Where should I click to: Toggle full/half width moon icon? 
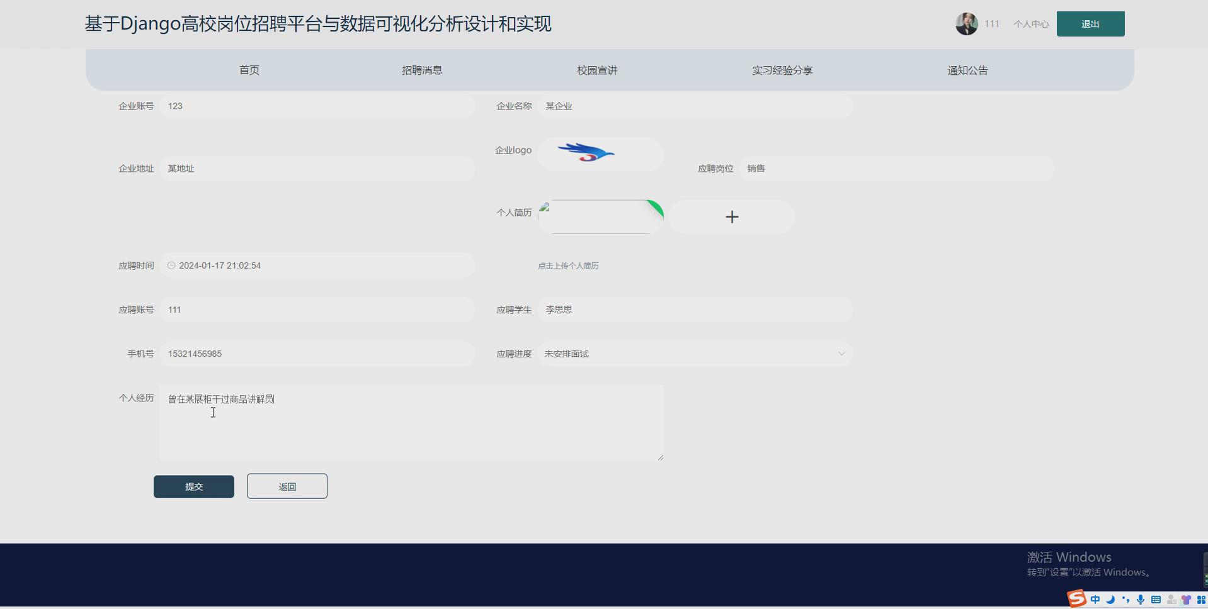pos(1110,599)
